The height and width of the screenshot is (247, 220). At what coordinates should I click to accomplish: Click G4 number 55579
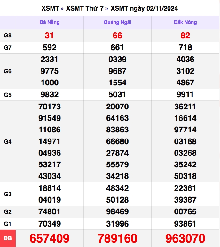[117, 165]
